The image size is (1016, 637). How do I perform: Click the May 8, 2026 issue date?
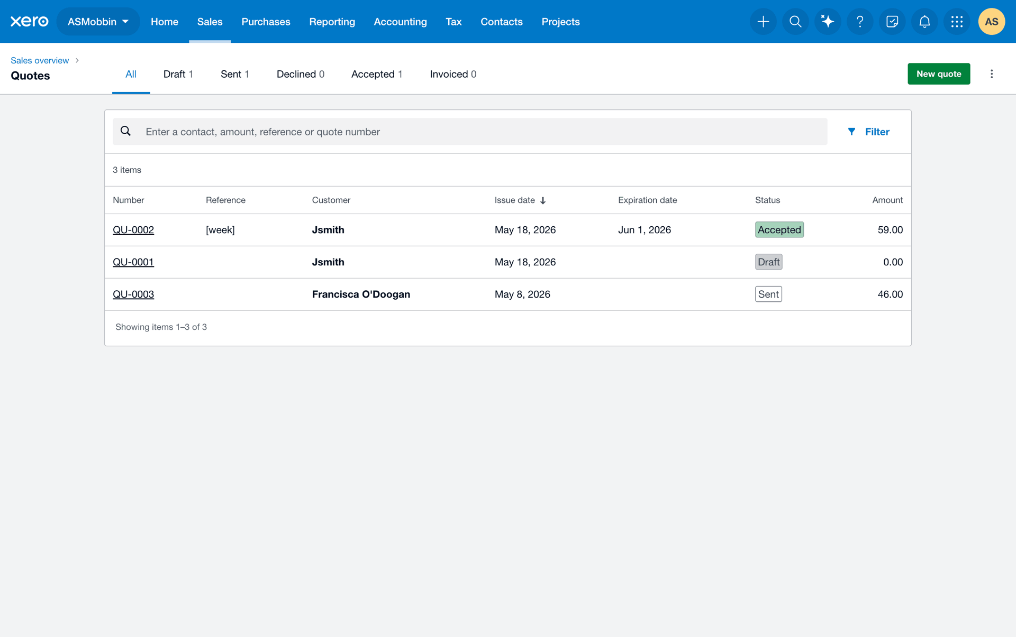pyautogui.click(x=522, y=294)
